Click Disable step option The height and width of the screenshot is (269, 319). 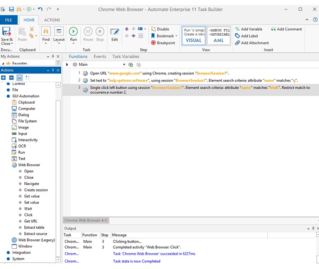pyautogui.click(x=160, y=29)
